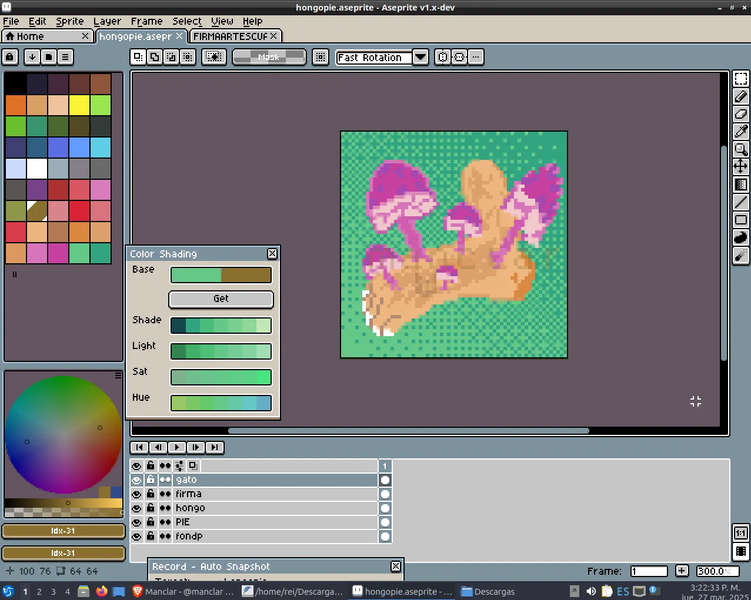The width and height of the screenshot is (751, 600).
Task: Hide the hongo layer
Action: click(136, 508)
